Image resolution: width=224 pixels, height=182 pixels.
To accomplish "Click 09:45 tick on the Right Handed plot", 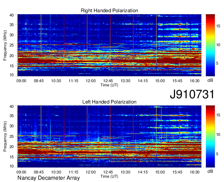I will coord(39,81).
